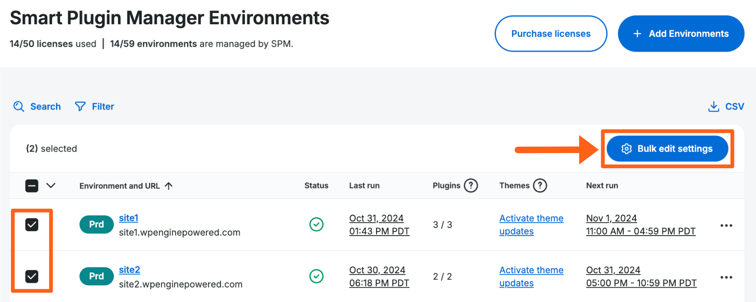Click the Filter funnel icon

(x=80, y=106)
